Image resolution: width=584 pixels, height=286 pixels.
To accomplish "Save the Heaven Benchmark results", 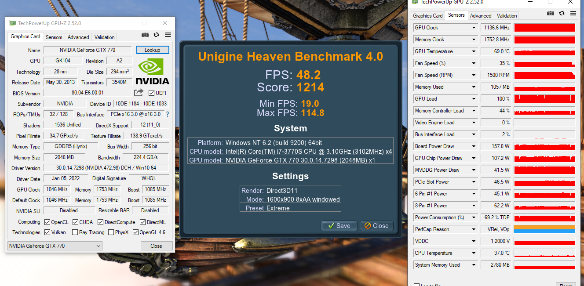I will [339, 226].
